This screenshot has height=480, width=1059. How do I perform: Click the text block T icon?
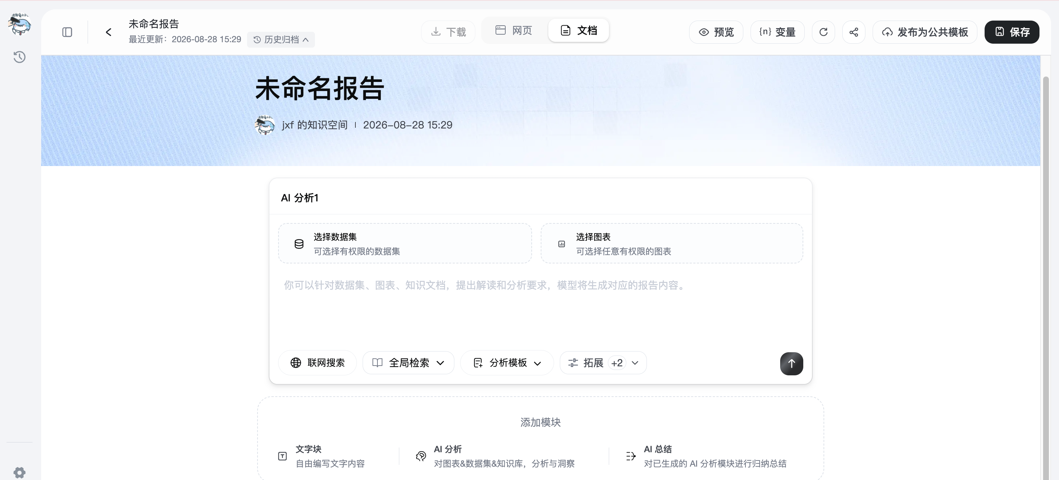282,456
